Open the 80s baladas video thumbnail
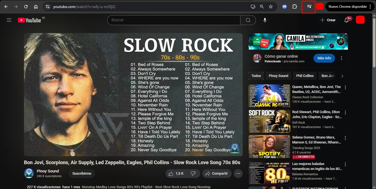 click(x=269, y=173)
